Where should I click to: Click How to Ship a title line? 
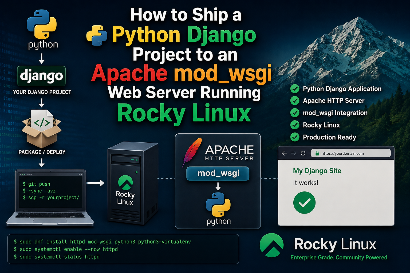click(186, 15)
